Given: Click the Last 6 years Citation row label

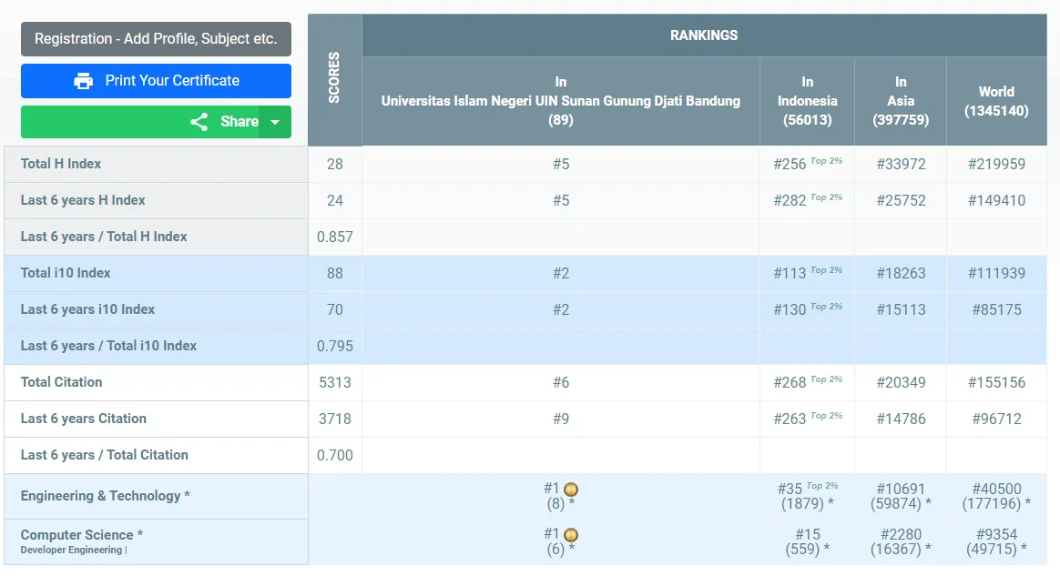Looking at the screenshot, I should coord(84,419).
